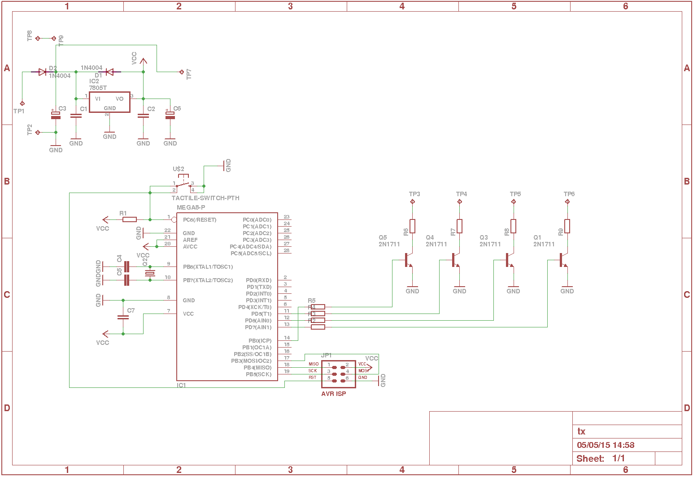Click the Sheet: 1/1 field
This screenshot has width=693, height=477.
[x=601, y=458]
